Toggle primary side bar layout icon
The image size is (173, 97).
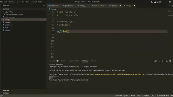coord(152,2)
